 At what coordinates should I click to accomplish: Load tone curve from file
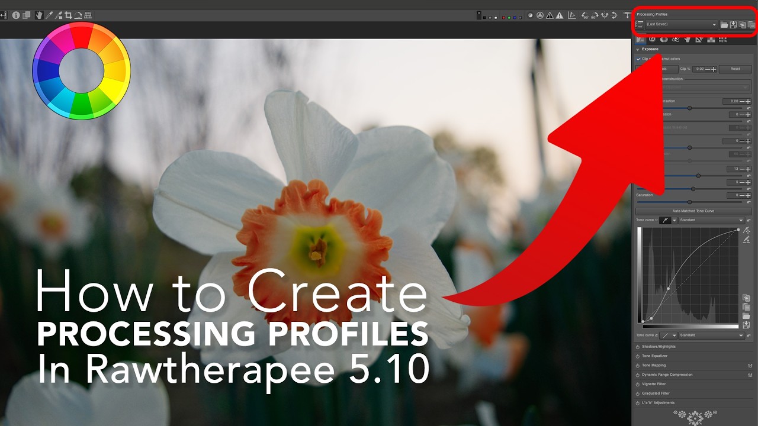(746, 316)
